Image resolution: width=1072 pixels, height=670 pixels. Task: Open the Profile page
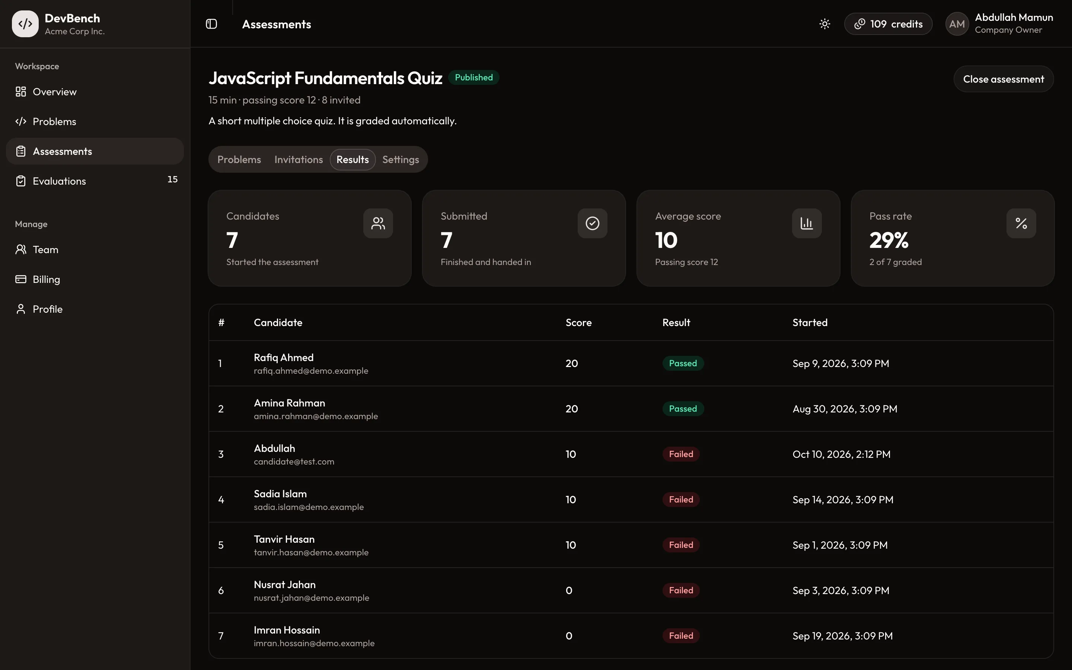pos(95,309)
